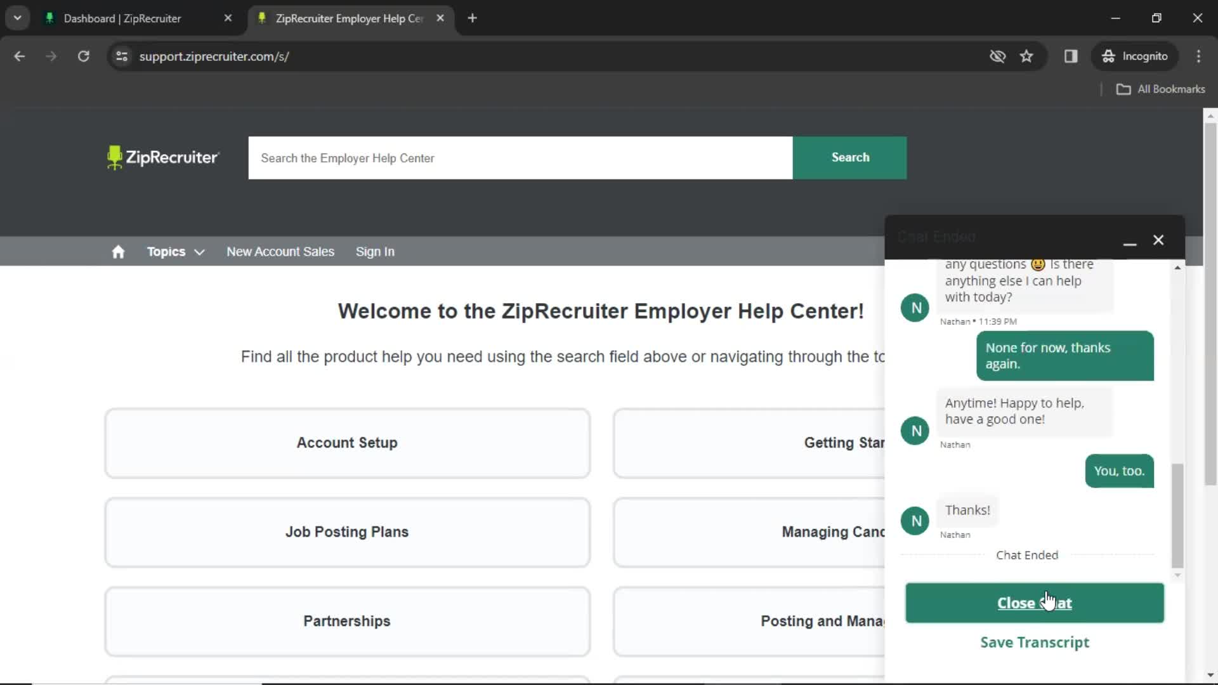The height and width of the screenshot is (685, 1218).
Task: Click the "You, too." chat bubble
Action: pos(1119,471)
